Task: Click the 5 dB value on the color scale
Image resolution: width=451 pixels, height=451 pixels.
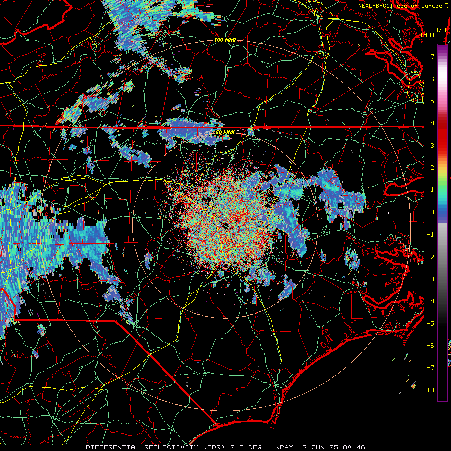Action: click(432, 101)
